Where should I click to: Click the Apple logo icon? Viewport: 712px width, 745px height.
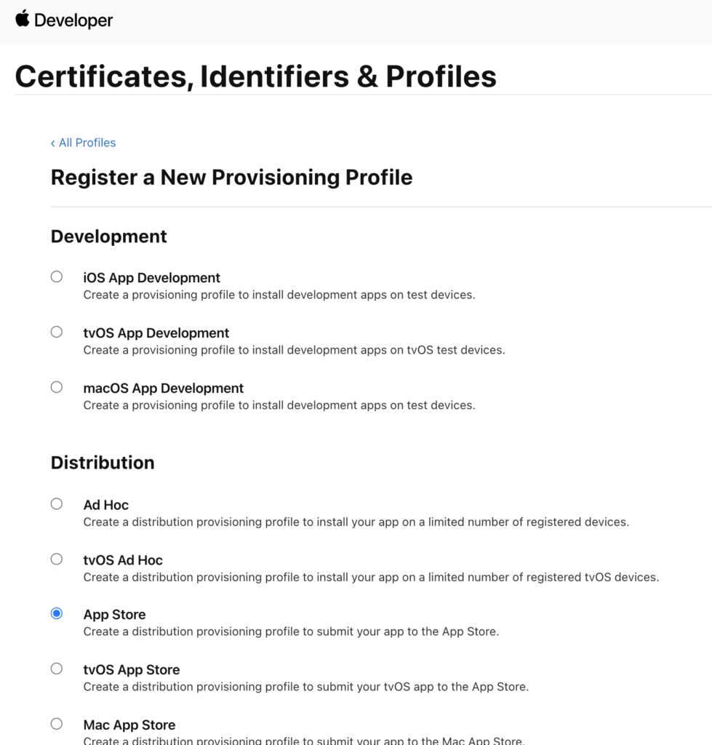point(23,19)
